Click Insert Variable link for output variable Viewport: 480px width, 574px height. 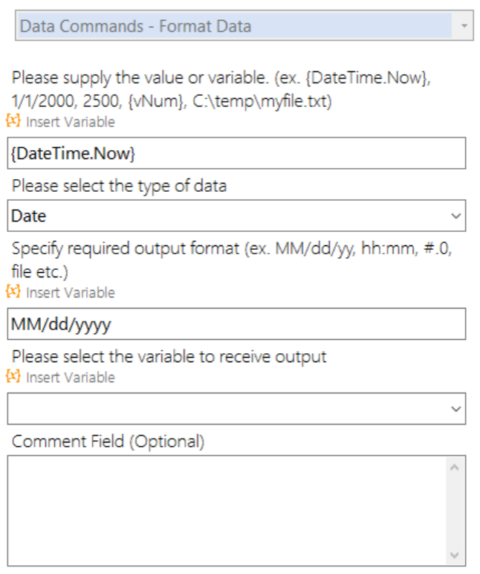71,378
